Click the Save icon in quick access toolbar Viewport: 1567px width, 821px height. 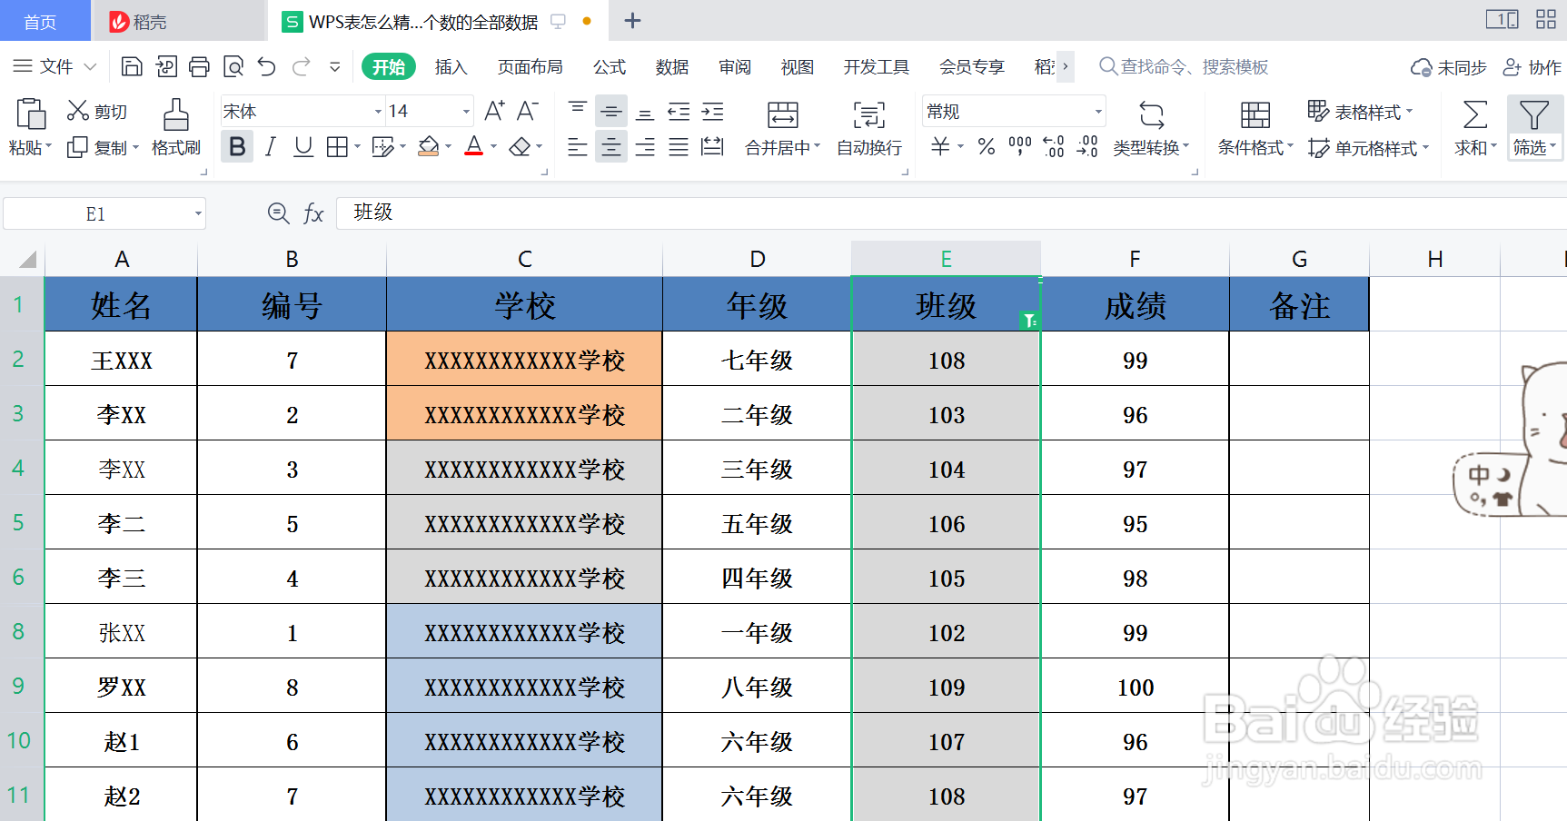click(132, 66)
